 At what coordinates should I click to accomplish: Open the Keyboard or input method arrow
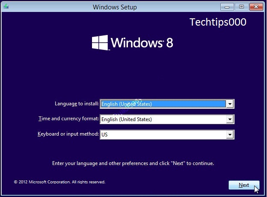pyautogui.click(x=230, y=135)
